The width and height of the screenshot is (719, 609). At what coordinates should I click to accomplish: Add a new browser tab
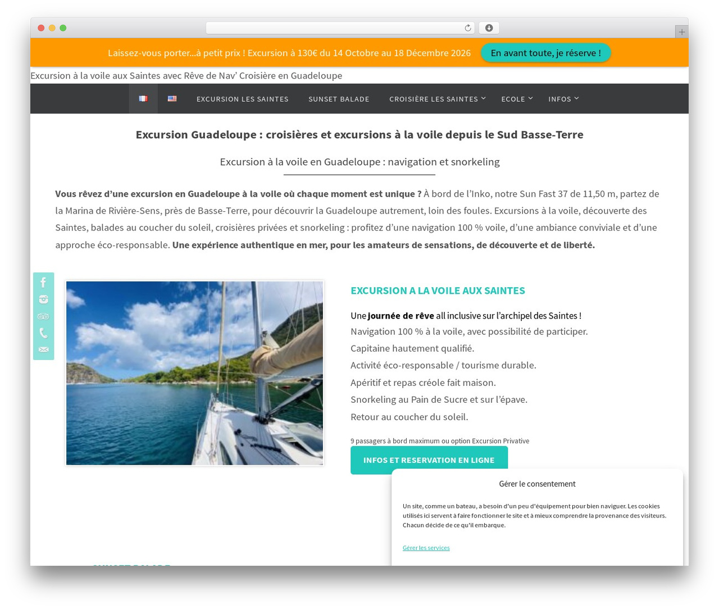coord(681,32)
